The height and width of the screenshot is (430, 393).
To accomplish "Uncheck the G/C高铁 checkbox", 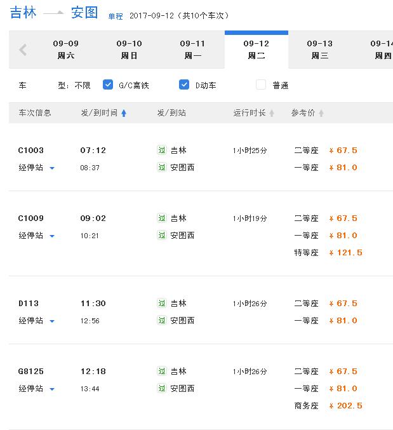I will coord(108,84).
